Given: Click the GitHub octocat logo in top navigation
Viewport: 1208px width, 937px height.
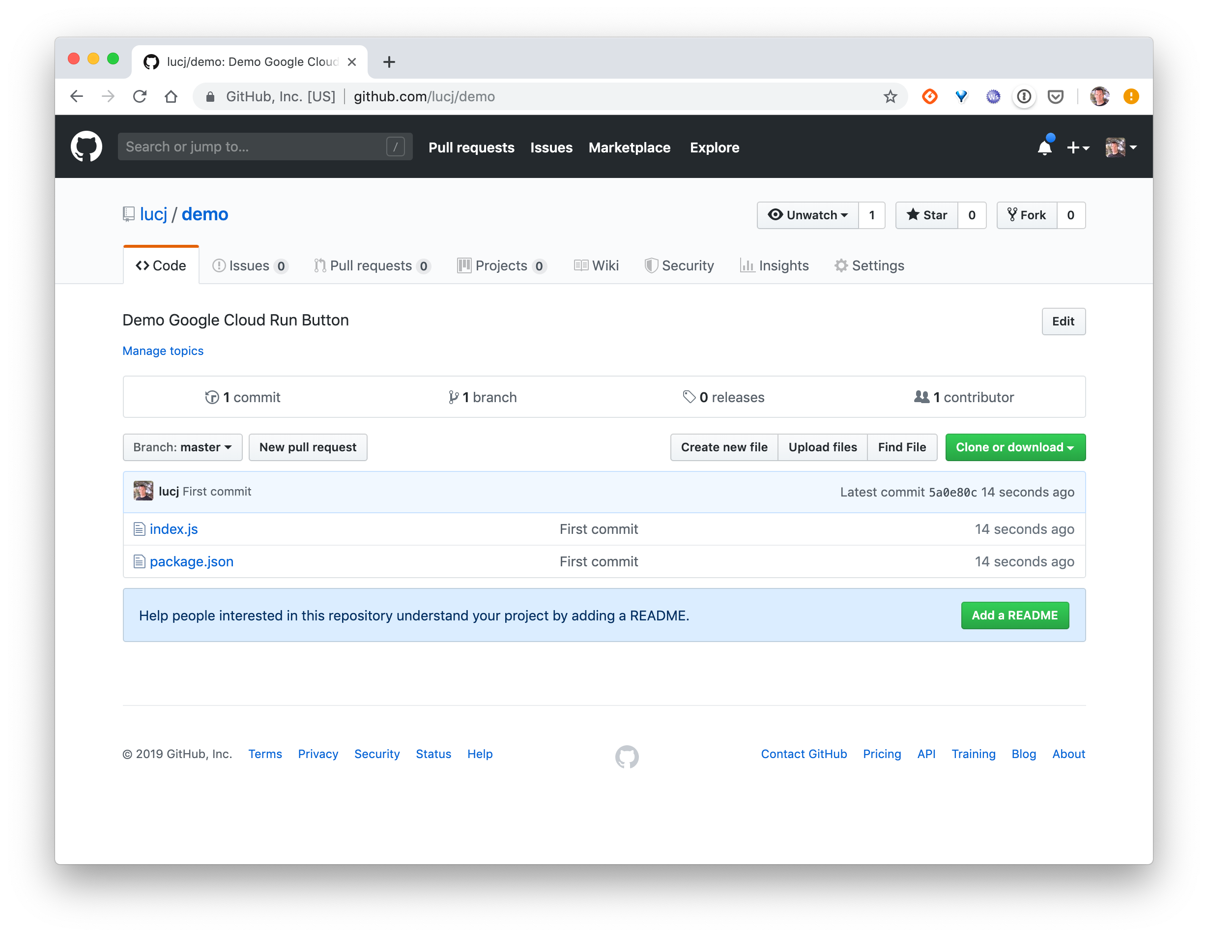Looking at the screenshot, I should pos(87,146).
